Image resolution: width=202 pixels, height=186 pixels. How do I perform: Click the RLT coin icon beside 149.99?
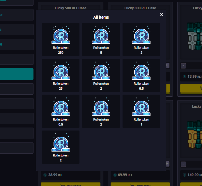(185, 175)
